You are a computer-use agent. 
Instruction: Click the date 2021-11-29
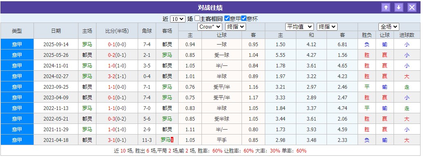(x=56, y=130)
